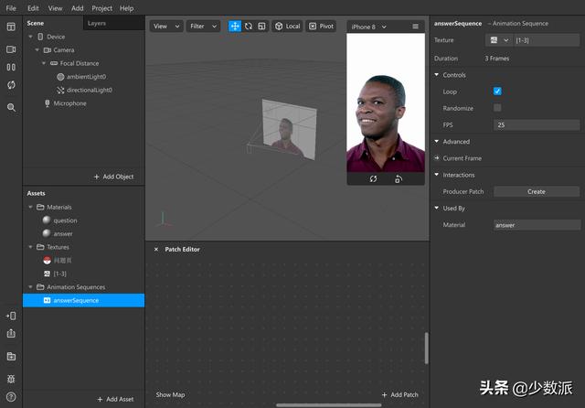The height and width of the screenshot is (408, 585).
Task: Enable the Randomize checkbox
Action: point(497,108)
